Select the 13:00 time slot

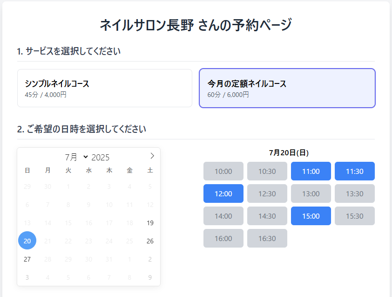311,193
